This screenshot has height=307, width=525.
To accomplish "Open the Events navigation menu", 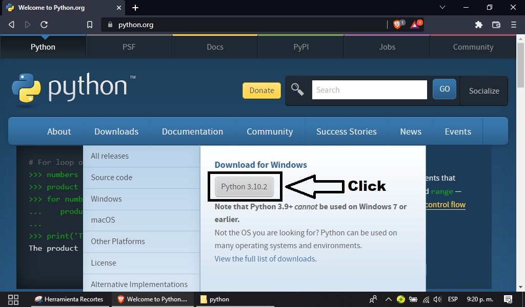I will click(x=458, y=131).
